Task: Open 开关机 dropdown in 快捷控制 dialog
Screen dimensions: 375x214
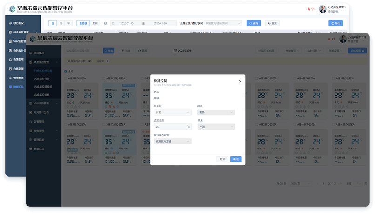Action: (173, 112)
